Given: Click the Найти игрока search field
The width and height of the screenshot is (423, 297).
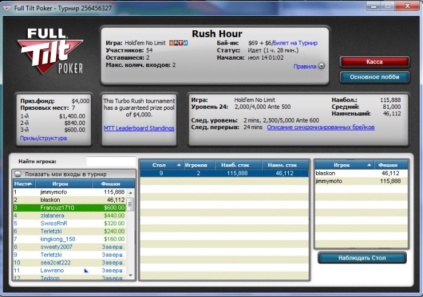Looking at the screenshot, I should pyautogui.click(x=111, y=161).
